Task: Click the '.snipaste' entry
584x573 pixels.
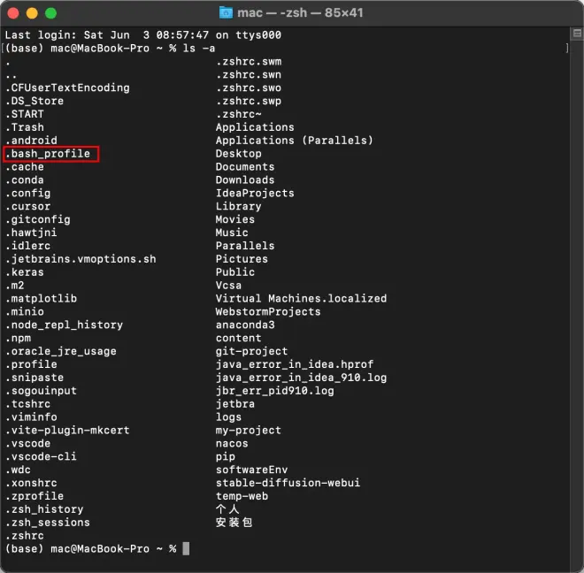Action: 35,378
